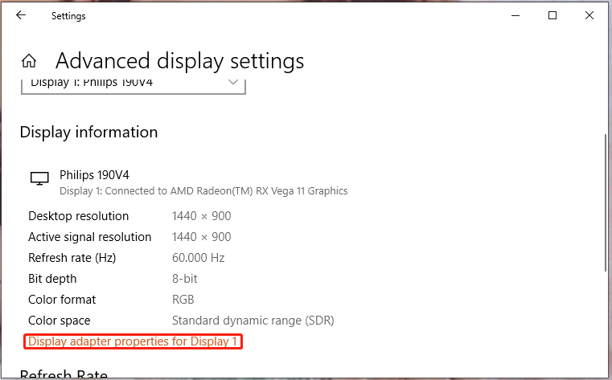Open the Display 1 Philips 190V4 dropdown
This screenshot has height=380, width=612.
pos(133,83)
